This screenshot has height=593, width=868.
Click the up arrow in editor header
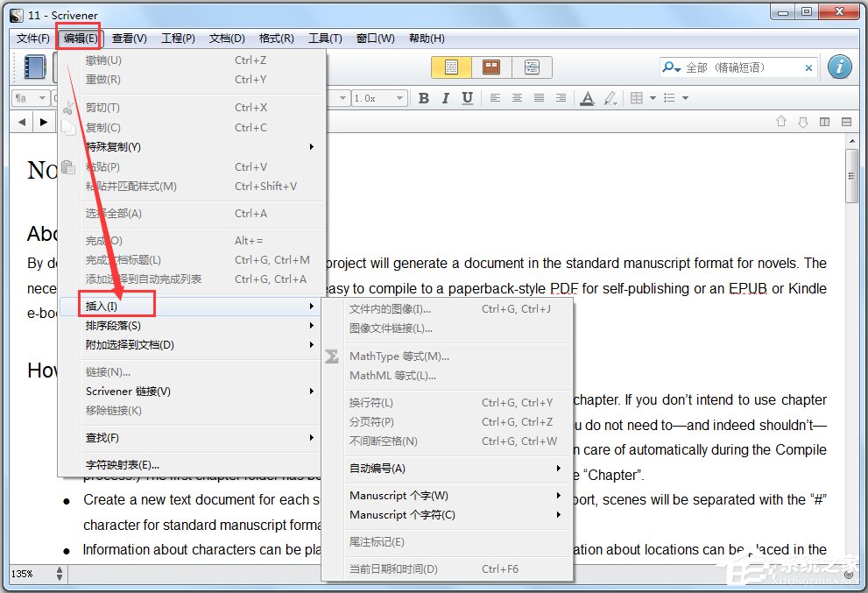[x=781, y=121]
